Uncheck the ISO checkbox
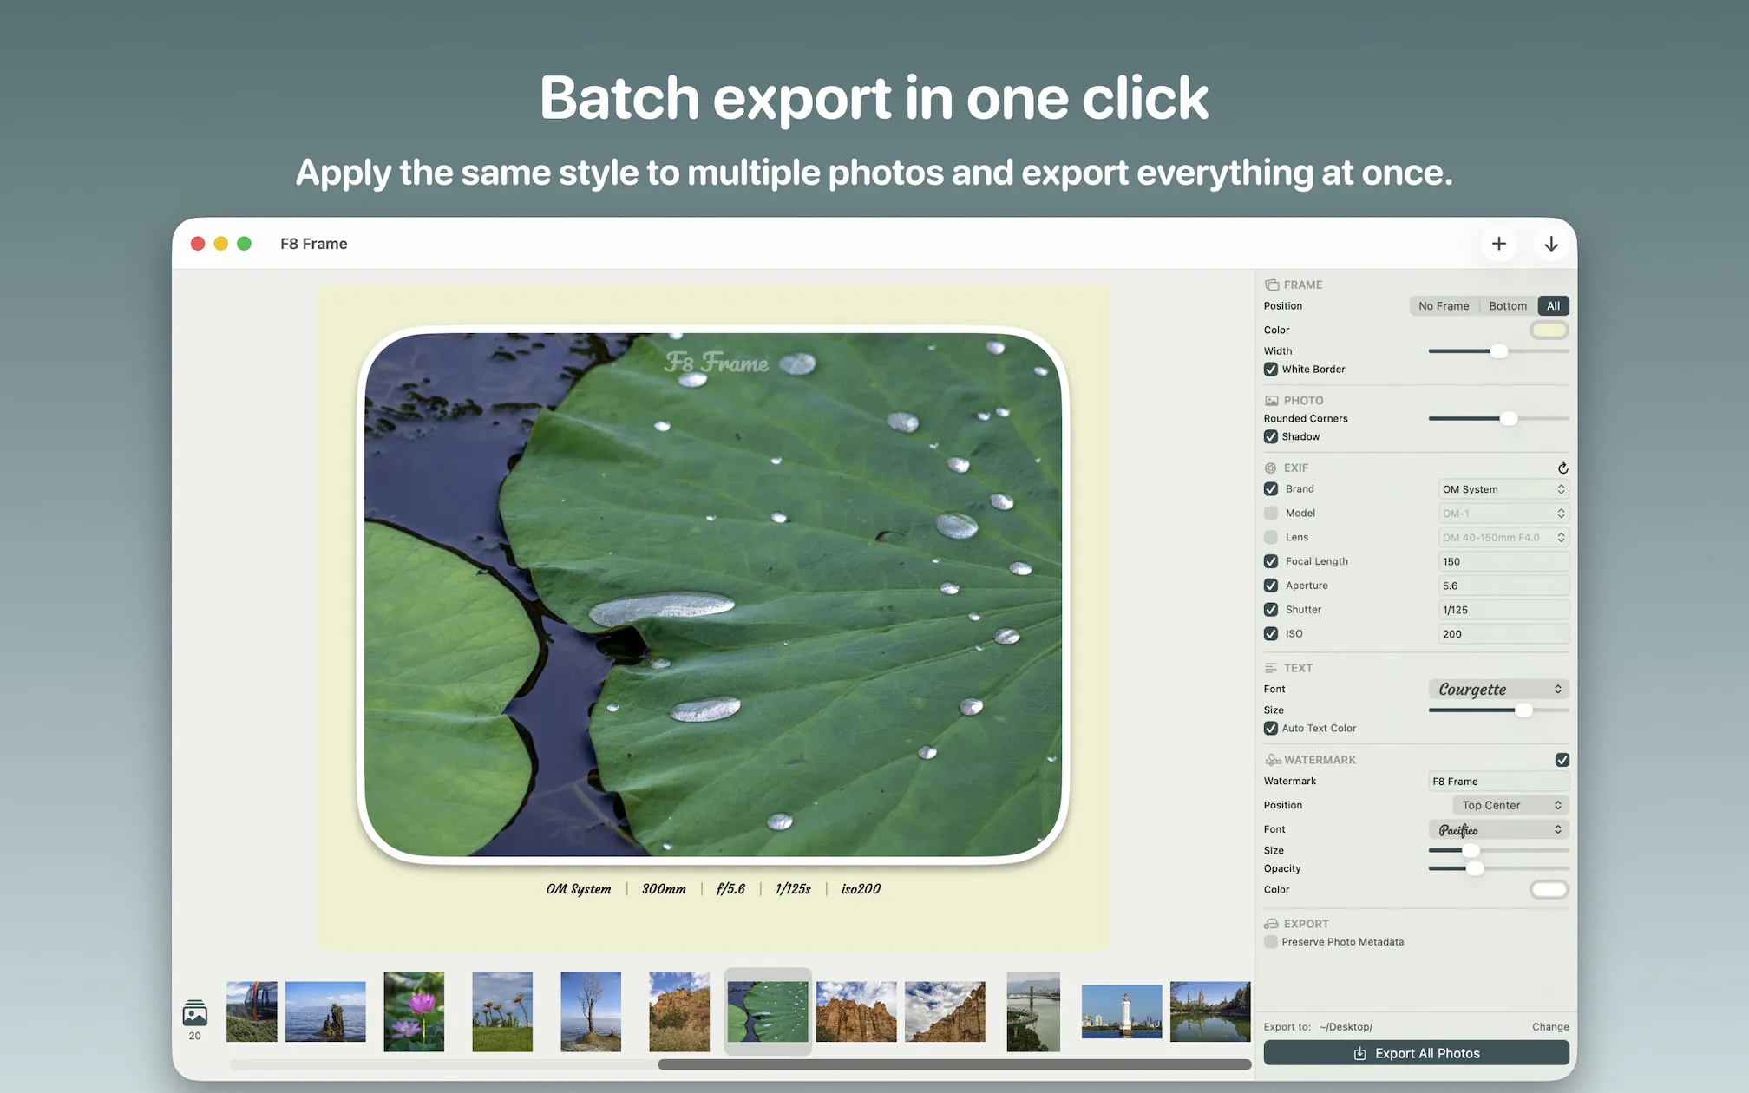Viewport: 1749px width, 1093px height. [1271, 634]
